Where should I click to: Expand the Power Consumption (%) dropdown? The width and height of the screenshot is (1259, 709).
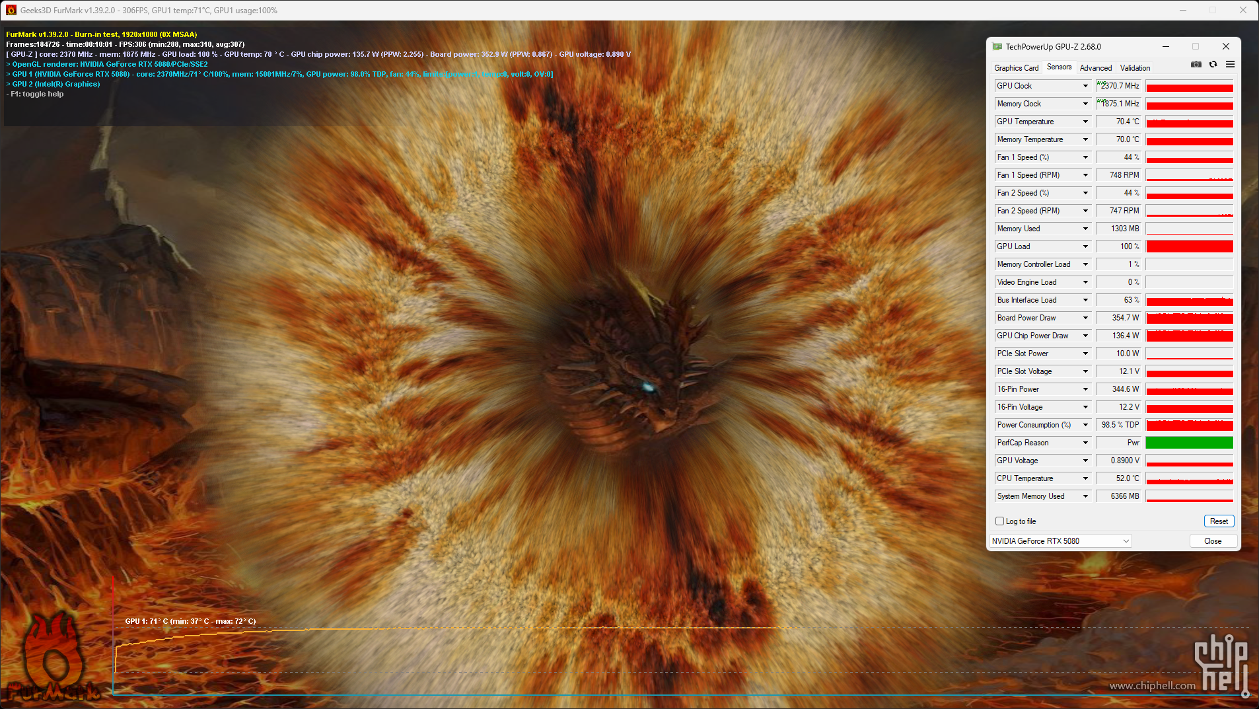click(1085, 425)
